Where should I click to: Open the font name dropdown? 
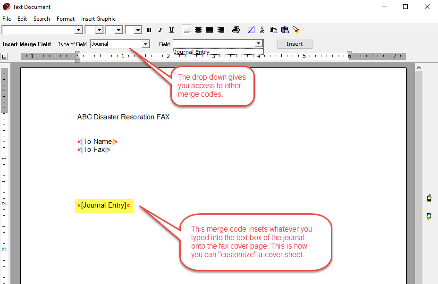click(78, 30)
